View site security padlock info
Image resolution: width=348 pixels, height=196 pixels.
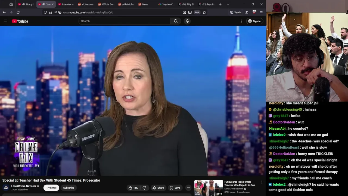click(50, 12)
